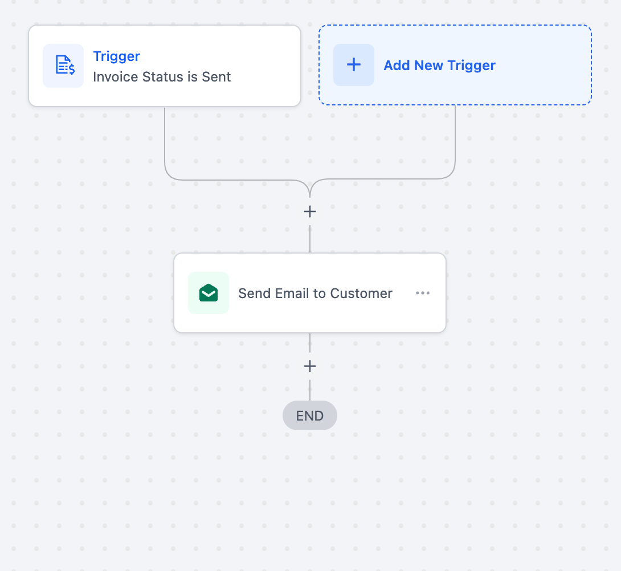The image size is (621, 571).
Task: Click empty canvas area below the END node
Action: pos(310,496)
